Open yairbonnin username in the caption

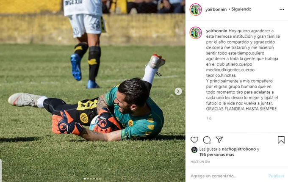[216, 30]
